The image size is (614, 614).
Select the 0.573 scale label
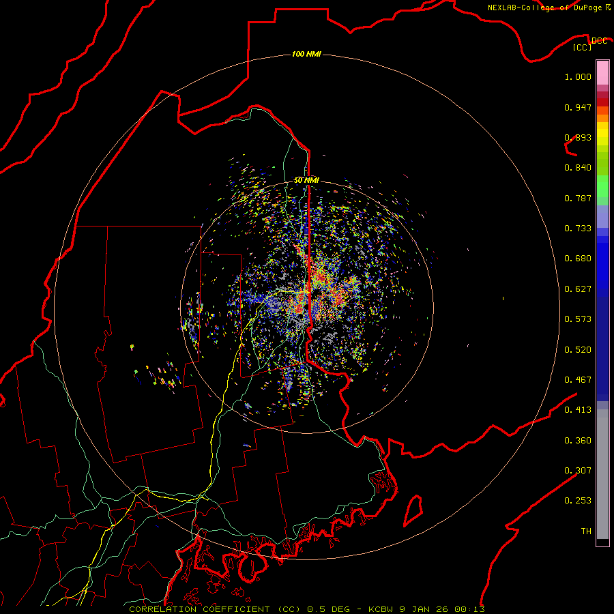click(578, 319)
